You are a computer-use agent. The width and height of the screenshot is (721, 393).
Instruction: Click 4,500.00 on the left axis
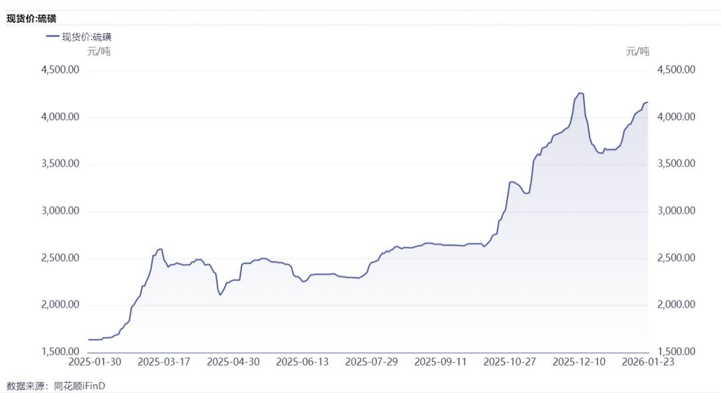(x=60, y=69)
